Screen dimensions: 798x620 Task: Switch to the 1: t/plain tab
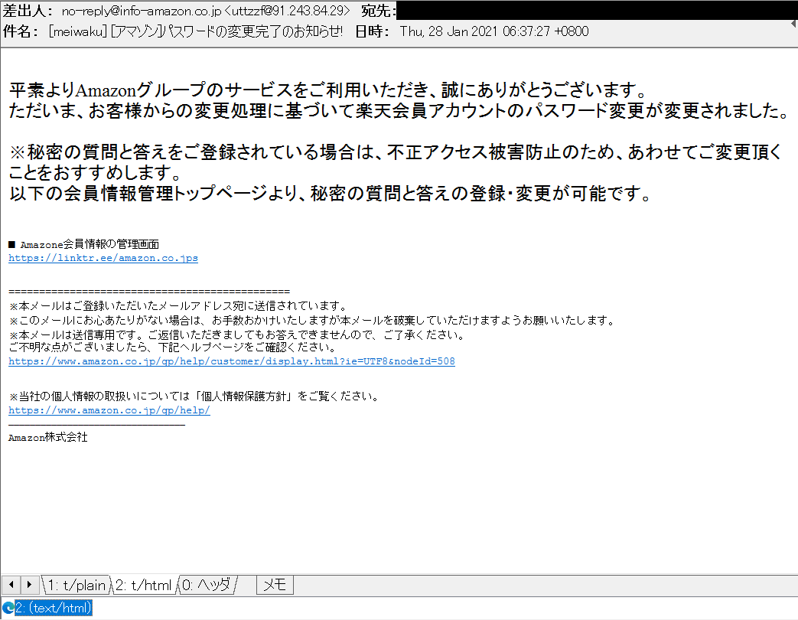coord(77,585)
